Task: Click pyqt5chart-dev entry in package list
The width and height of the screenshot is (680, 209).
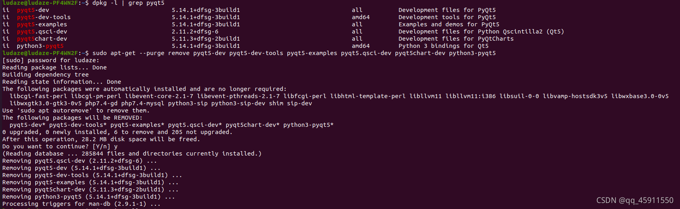Action: (x=42, y=39)
